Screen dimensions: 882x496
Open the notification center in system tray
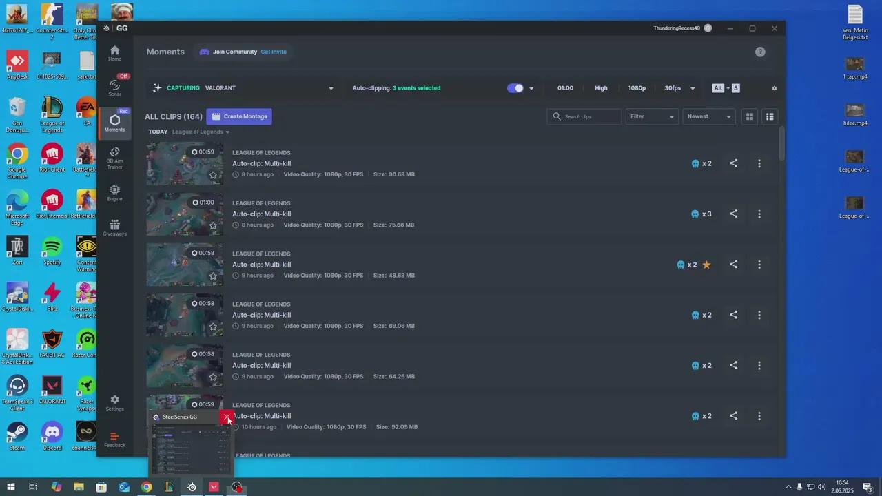coord(868,487)
